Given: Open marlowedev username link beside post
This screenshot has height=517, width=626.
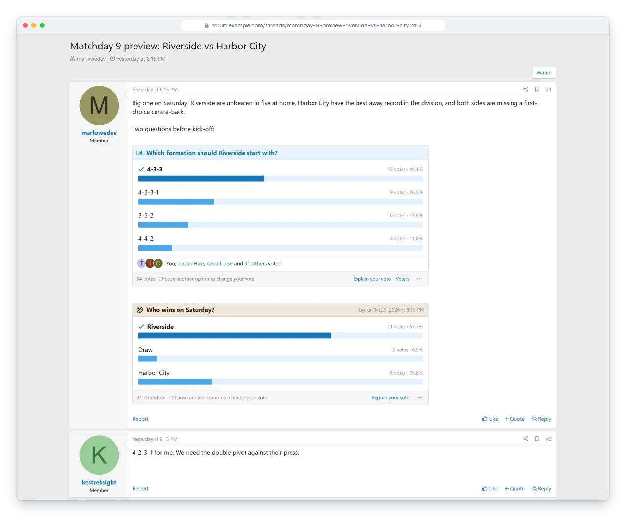Looking at the screenshot, I should (x=99, y=133).
